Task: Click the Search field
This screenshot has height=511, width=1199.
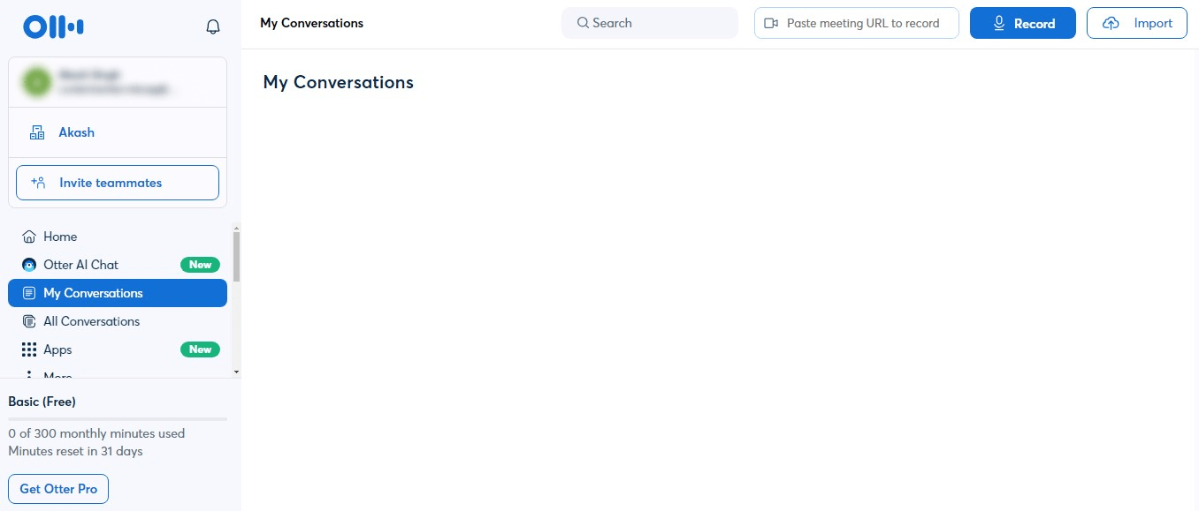Action: coord(650,23)
